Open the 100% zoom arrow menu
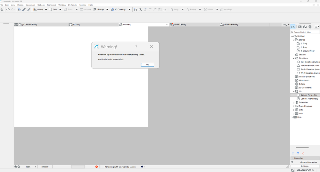Screen dimensions: 320x172 36,167
